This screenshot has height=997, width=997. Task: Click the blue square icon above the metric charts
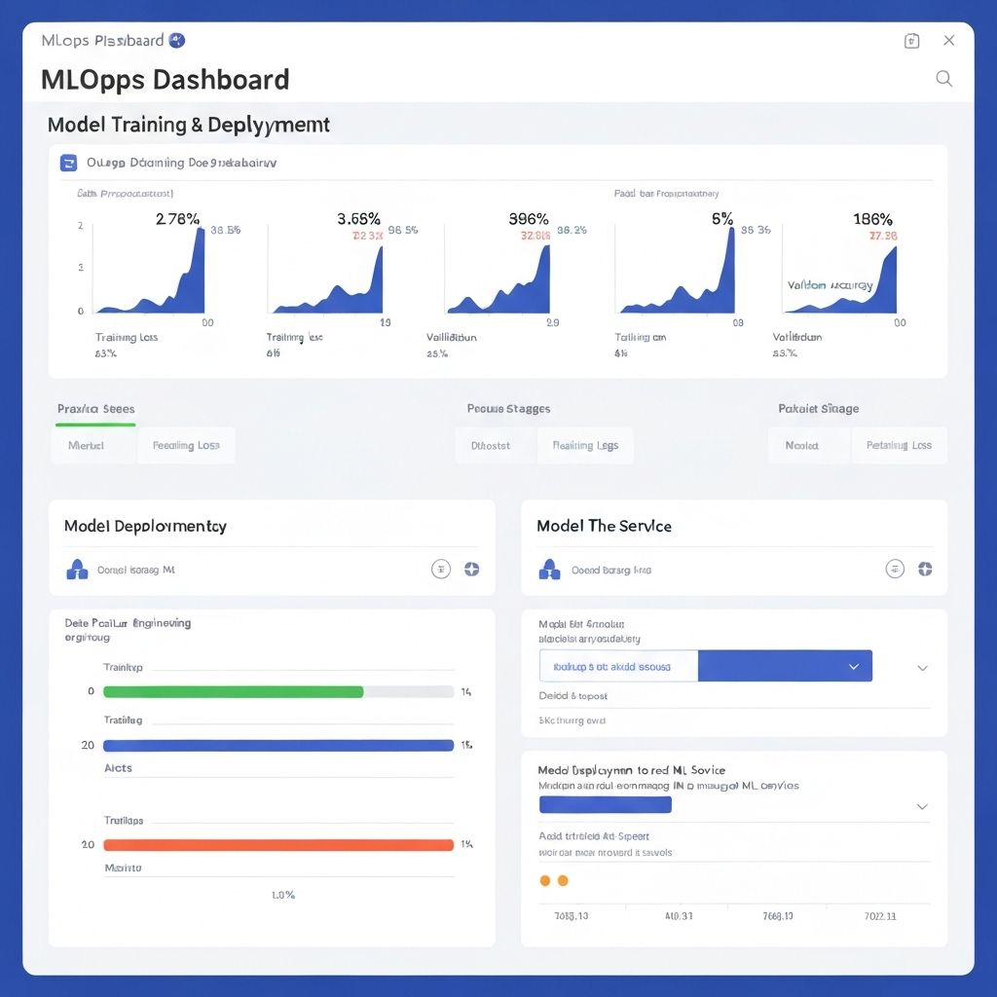coord(67,162)
